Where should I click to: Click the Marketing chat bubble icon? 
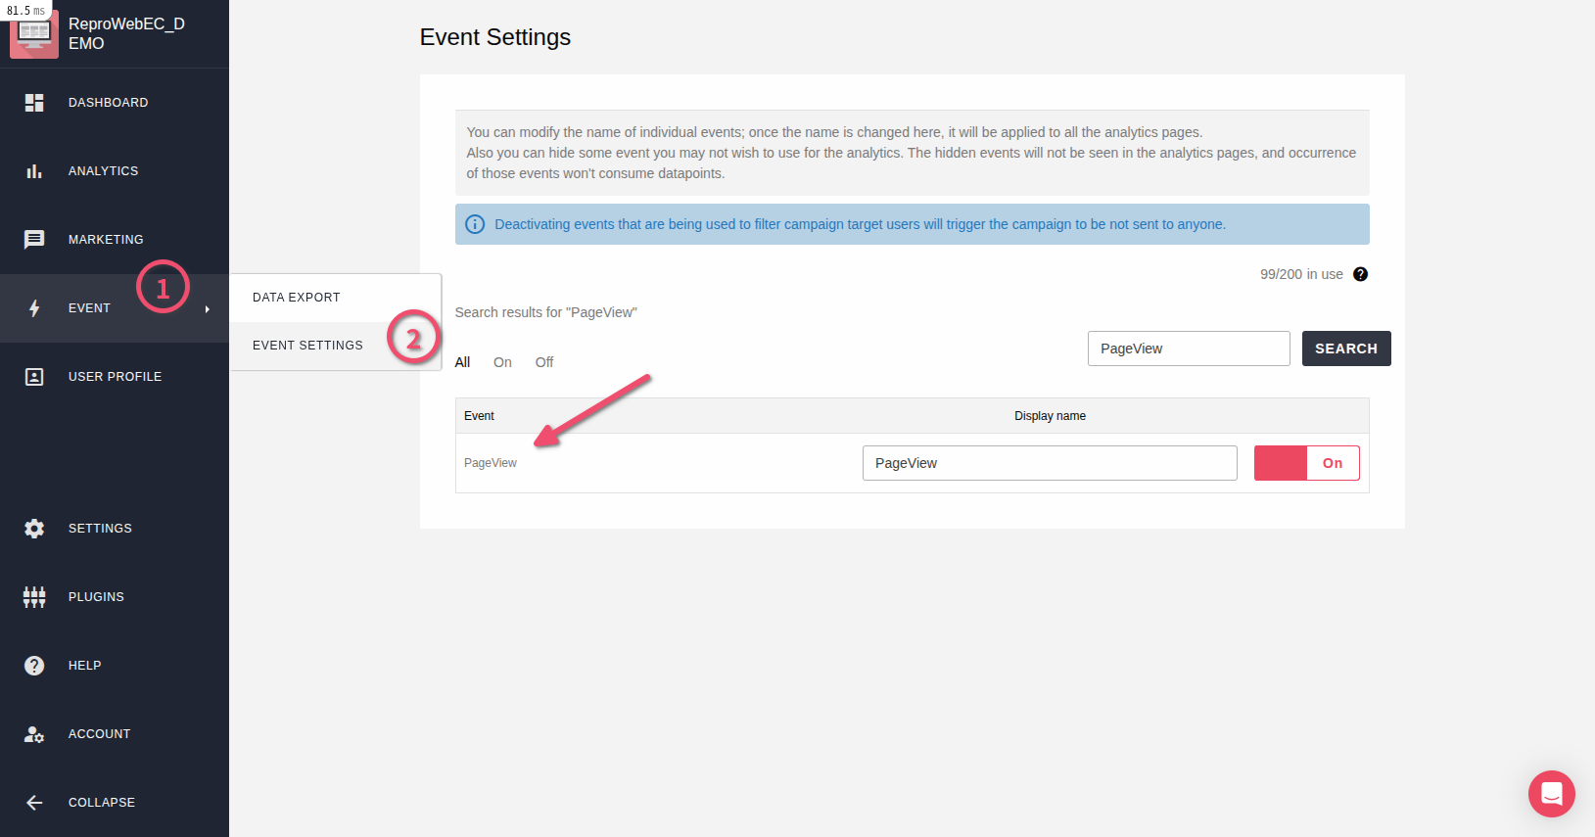[34, 240]
